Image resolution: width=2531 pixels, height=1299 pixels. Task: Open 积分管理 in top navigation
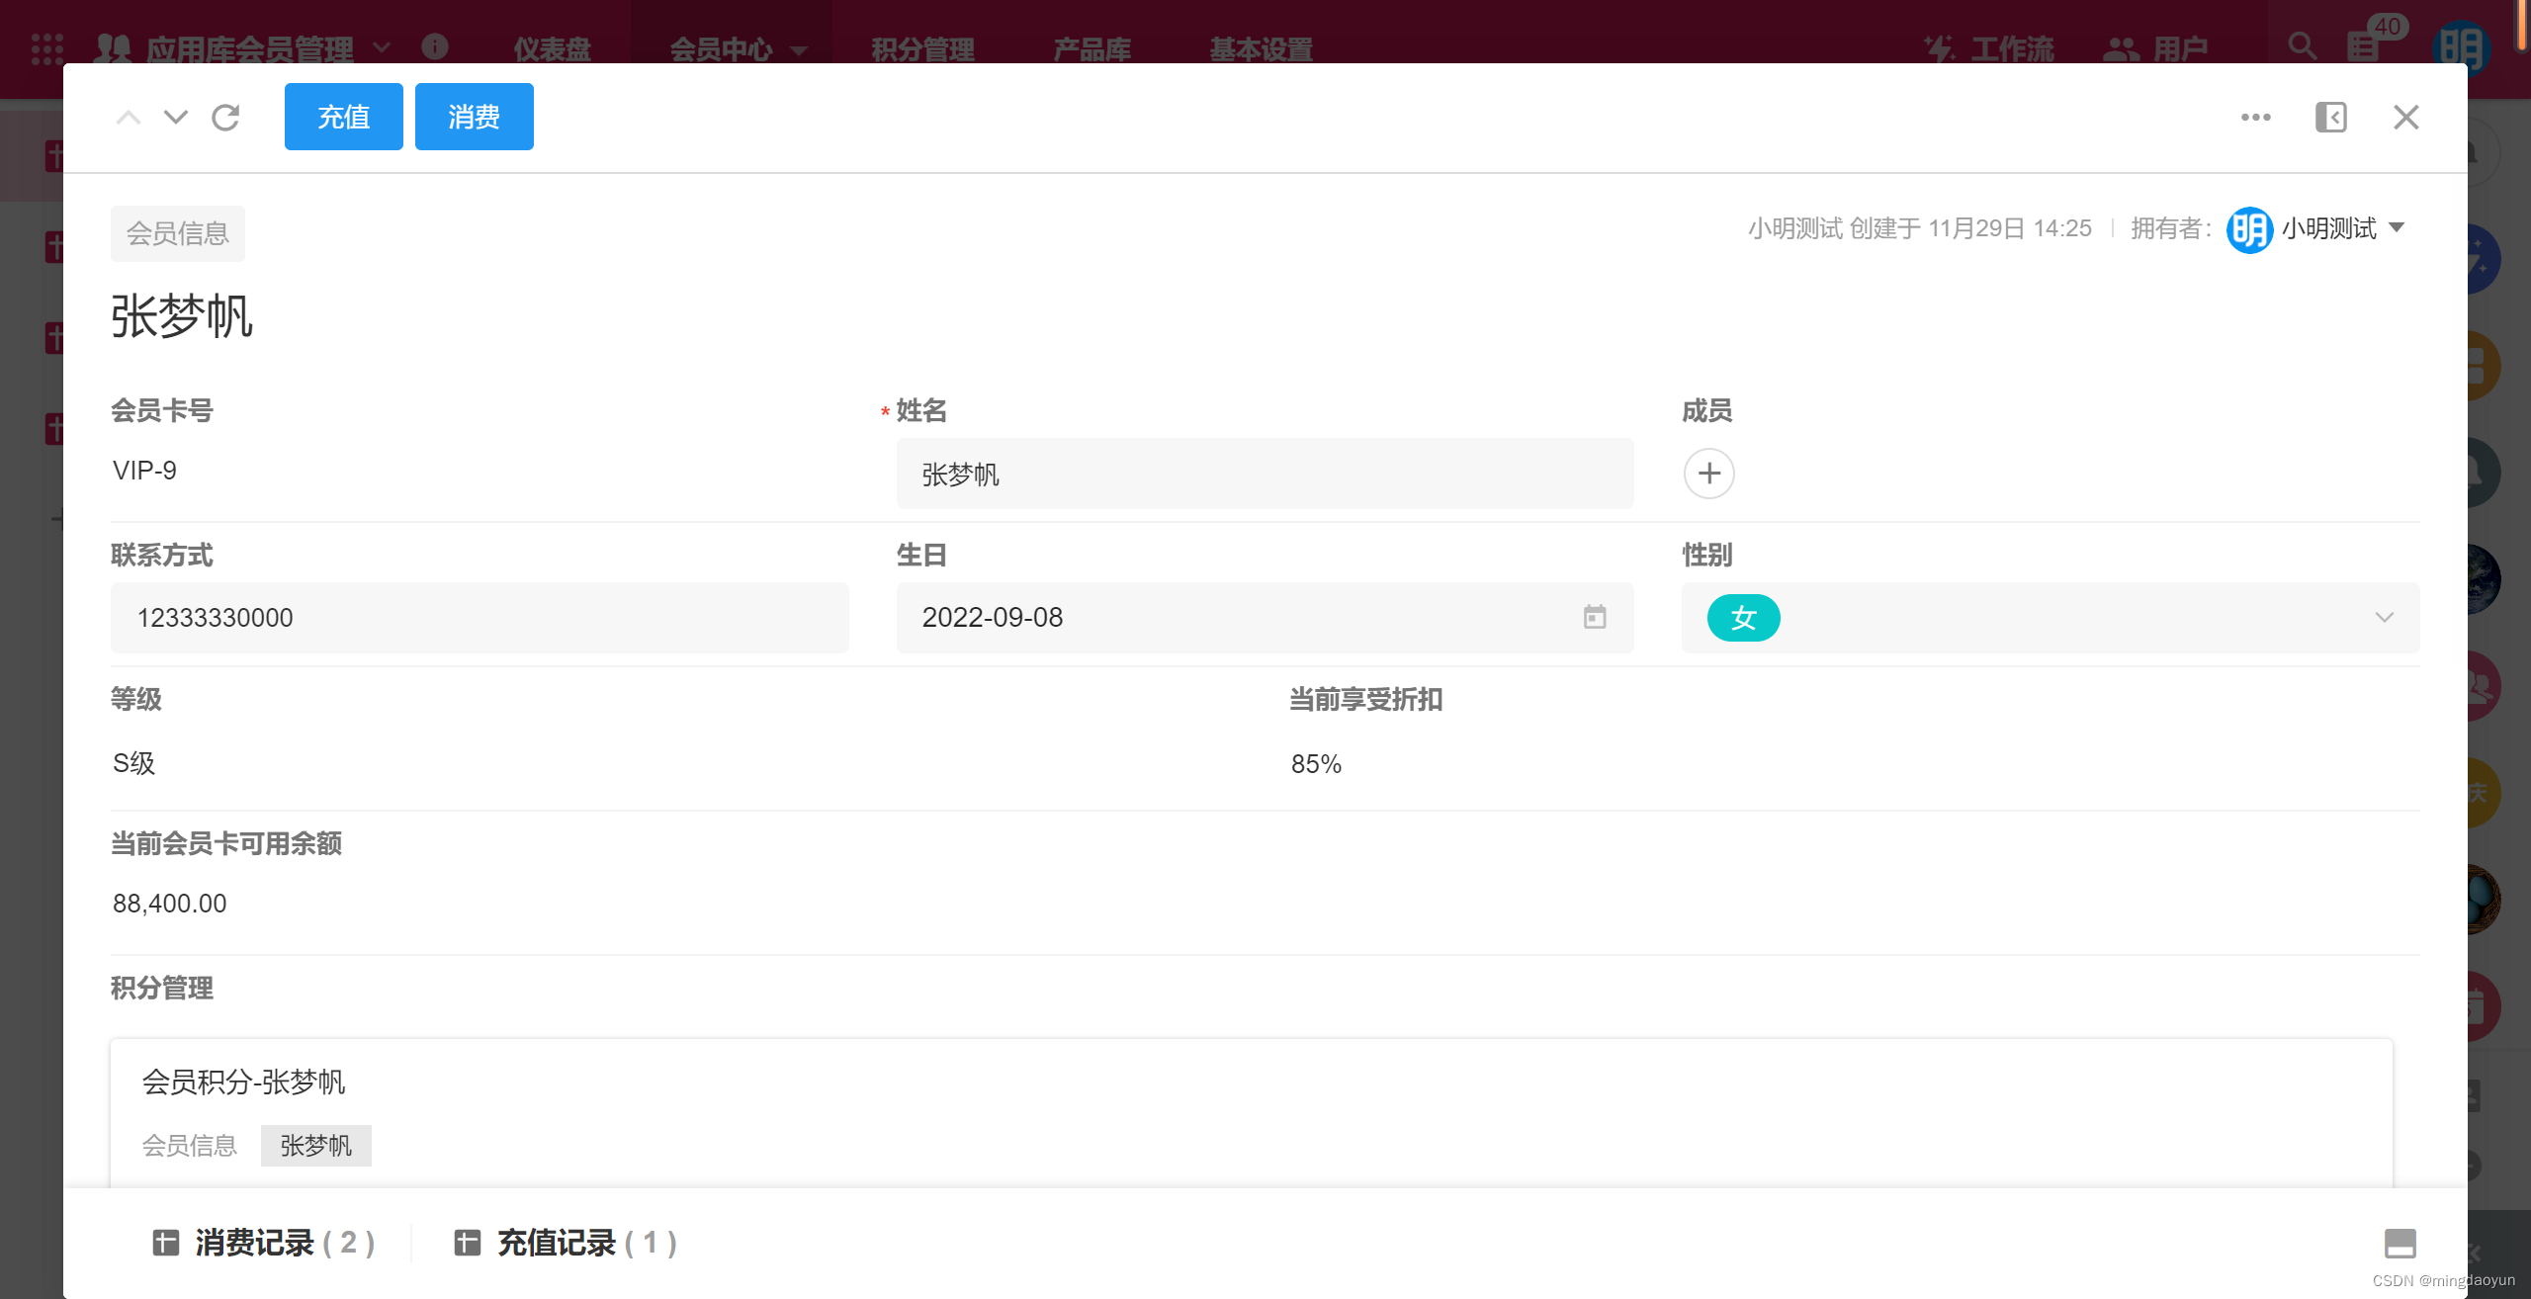pyautogui.click(x=923, y=48)
